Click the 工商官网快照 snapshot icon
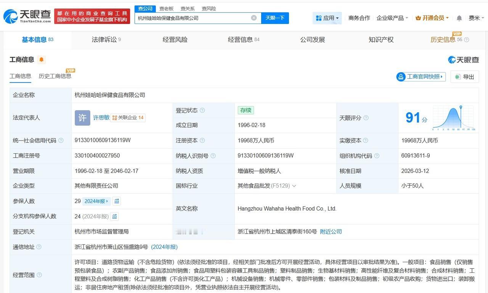This screenshot has width=488, height=293. click(401, 76)
